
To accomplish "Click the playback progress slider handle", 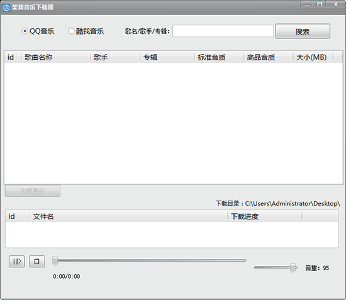I will click(55, 261).
